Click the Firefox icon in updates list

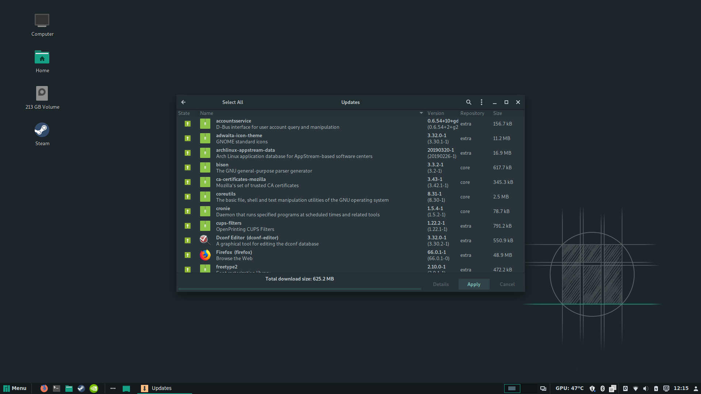tap(205, 255)
